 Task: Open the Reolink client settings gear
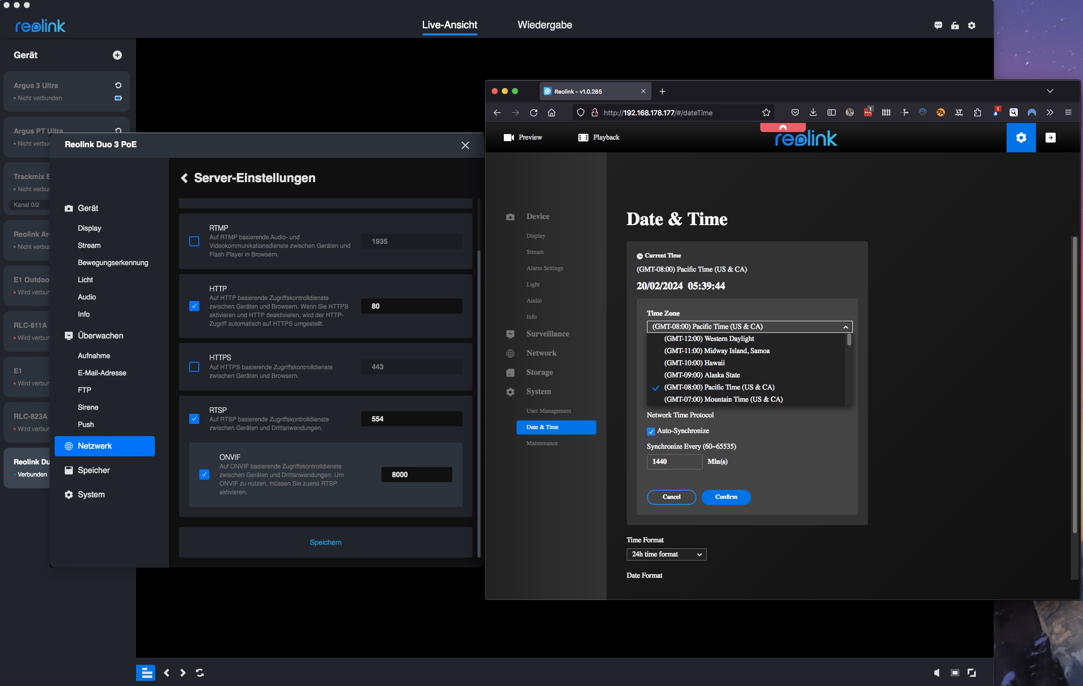coord(971,25)
